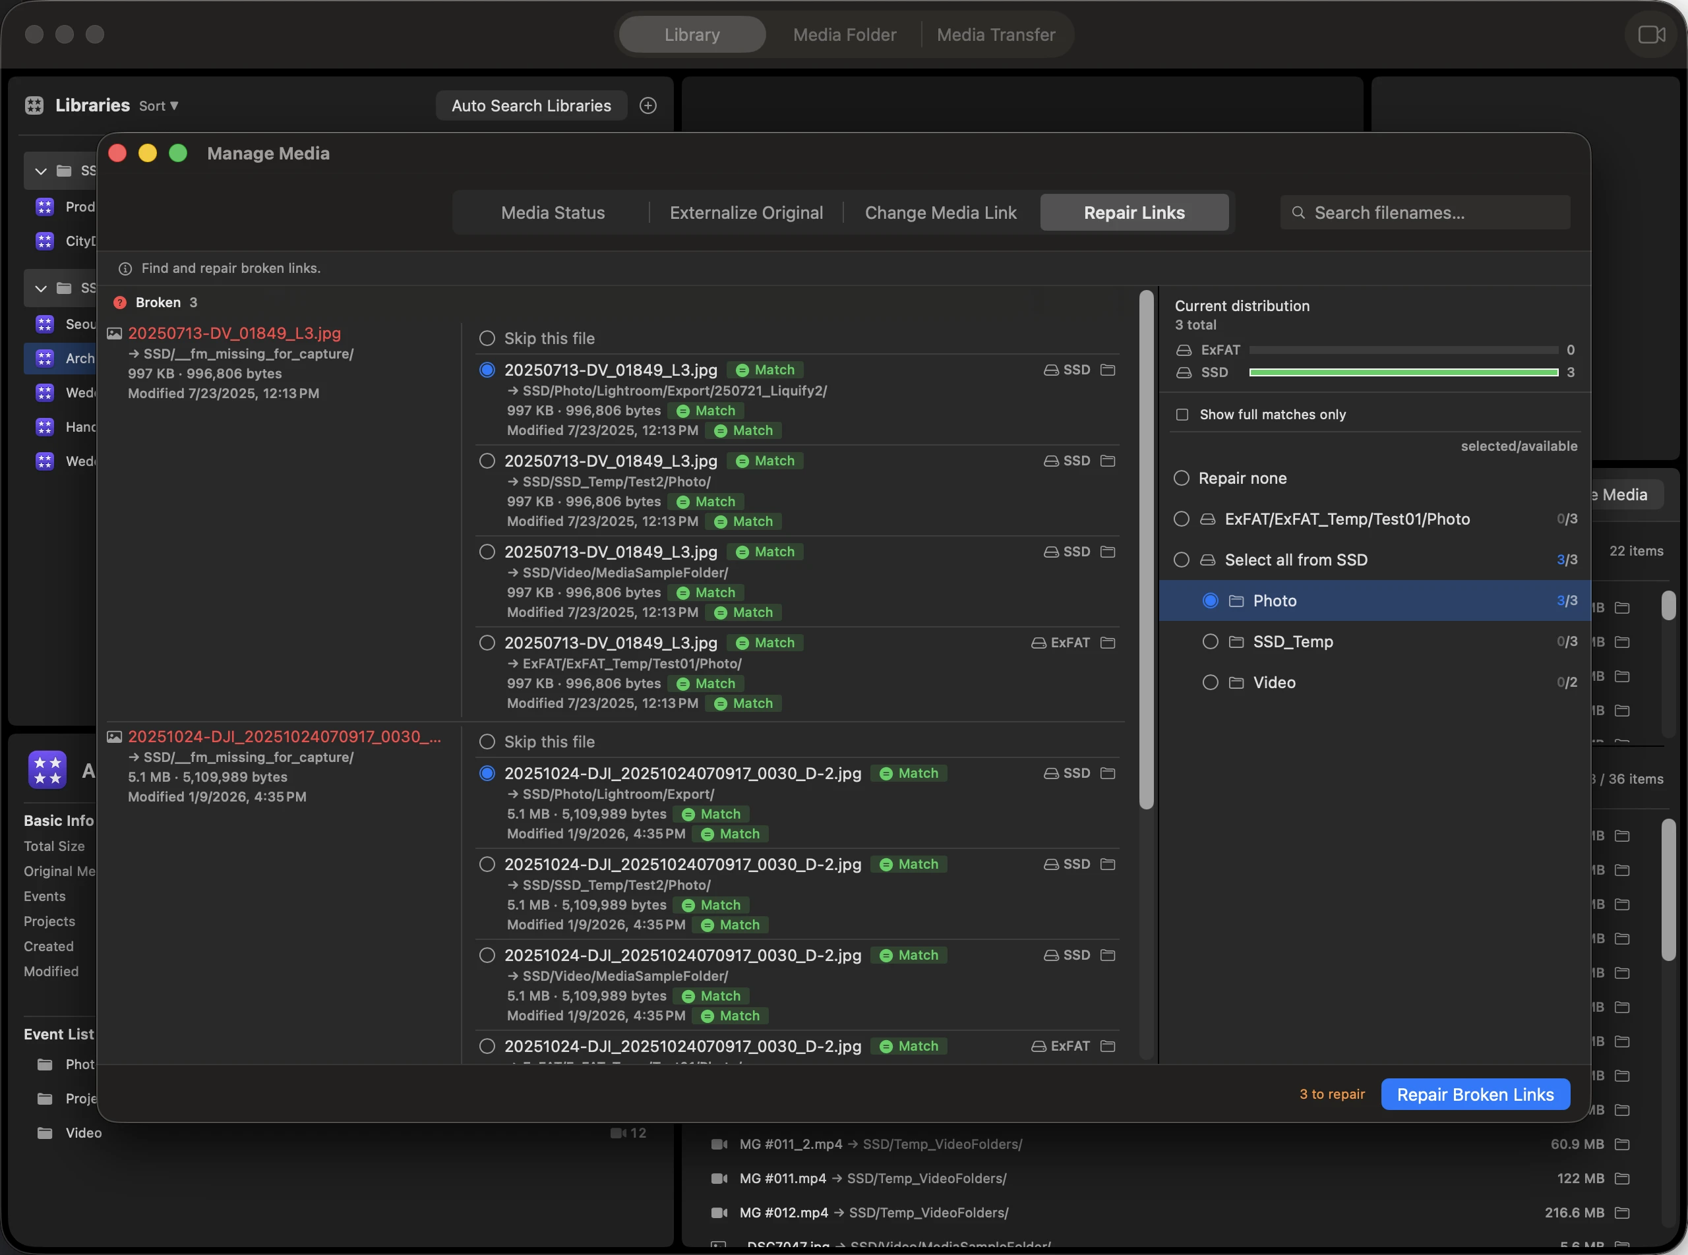Open the Change Media Link tab
Viewport: 1688px width, 1255px height.
tap(940, 213)
